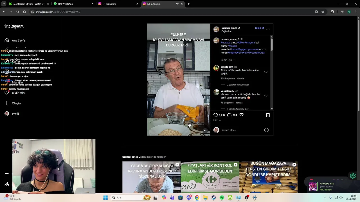Mute the active Instagram tab's audio icon
This screenshot has width=360, height=202.
pos(177,4)
